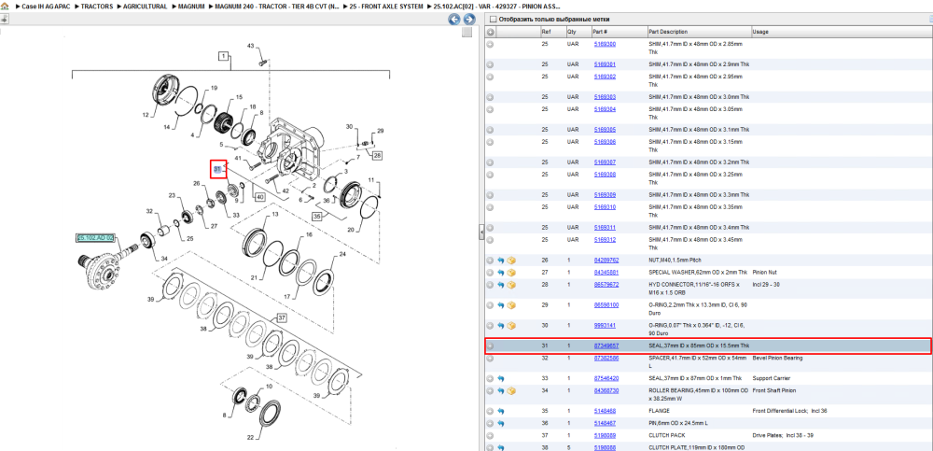933x451 pixels.
Task: Click the pin icon above the diagram
Action: [x=4, y=19]
